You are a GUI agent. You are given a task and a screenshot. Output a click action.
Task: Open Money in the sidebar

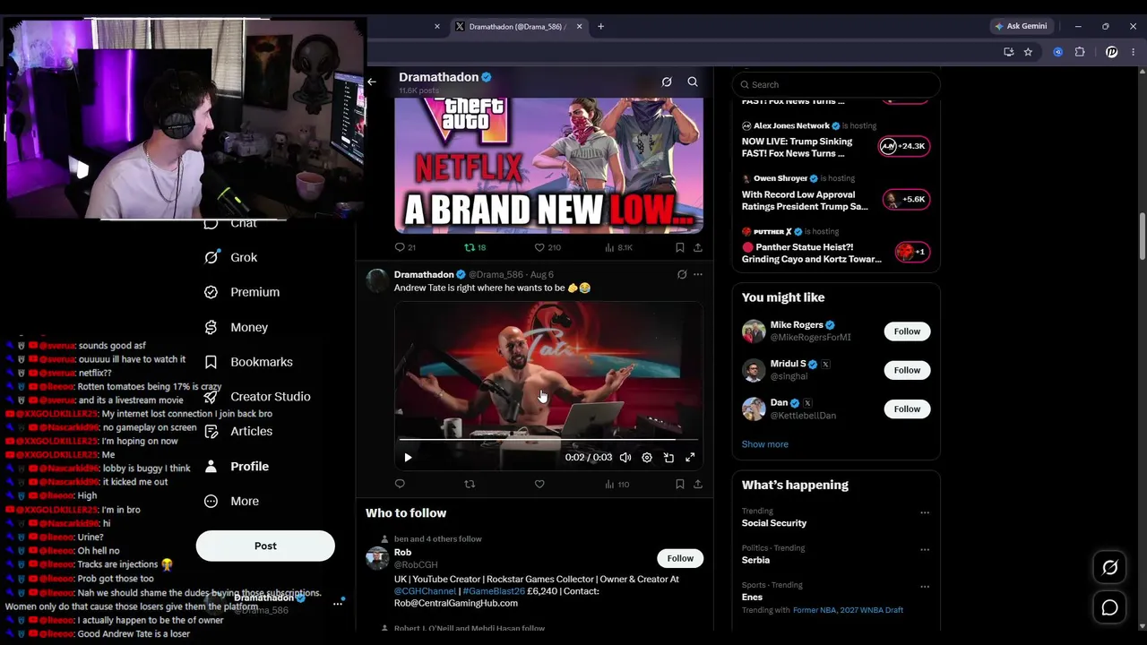tap(236, 327)
